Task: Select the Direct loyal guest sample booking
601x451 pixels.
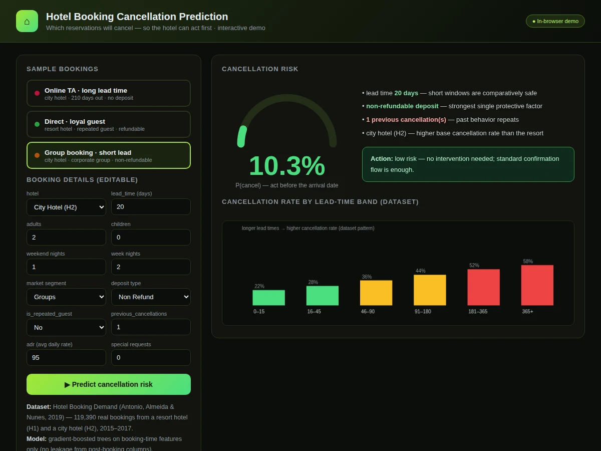Action: pos(109,124)
